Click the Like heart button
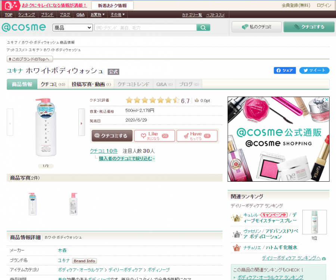The image size is (336, 280). [x=155, y=136]
